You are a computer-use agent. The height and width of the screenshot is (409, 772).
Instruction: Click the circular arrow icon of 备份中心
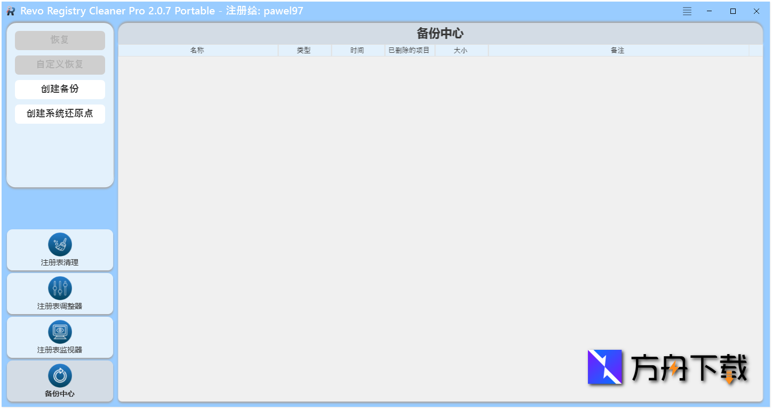(60, 374)
